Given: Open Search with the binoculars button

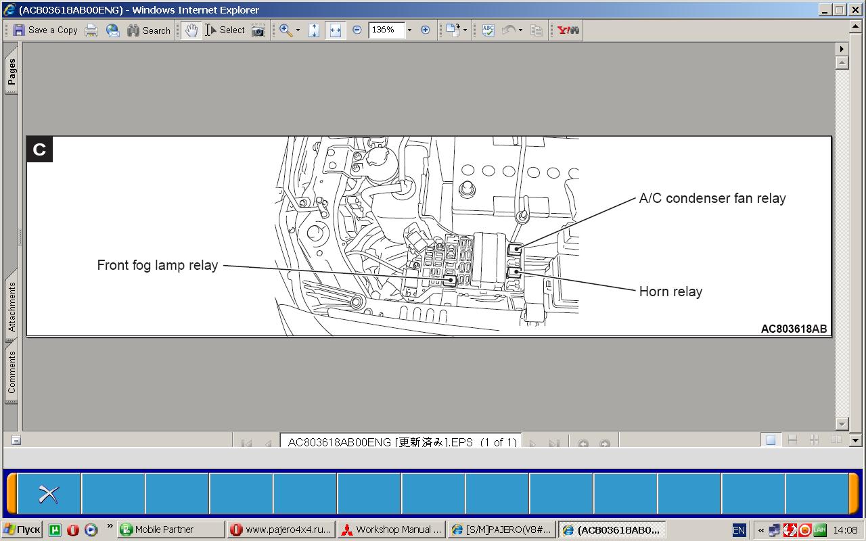Looking at the screenshot, I should point(149,30).
